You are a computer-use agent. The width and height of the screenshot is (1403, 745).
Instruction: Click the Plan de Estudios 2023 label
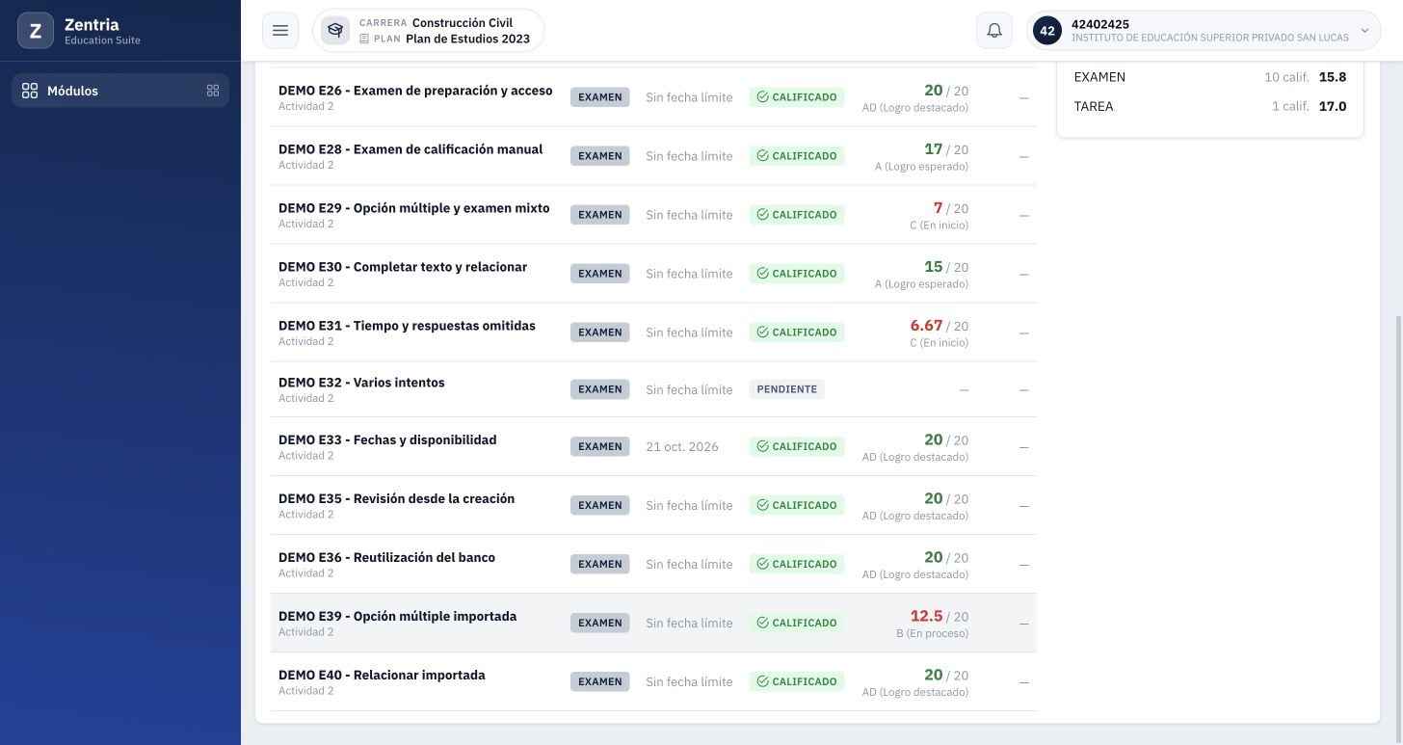coord(467,39)
